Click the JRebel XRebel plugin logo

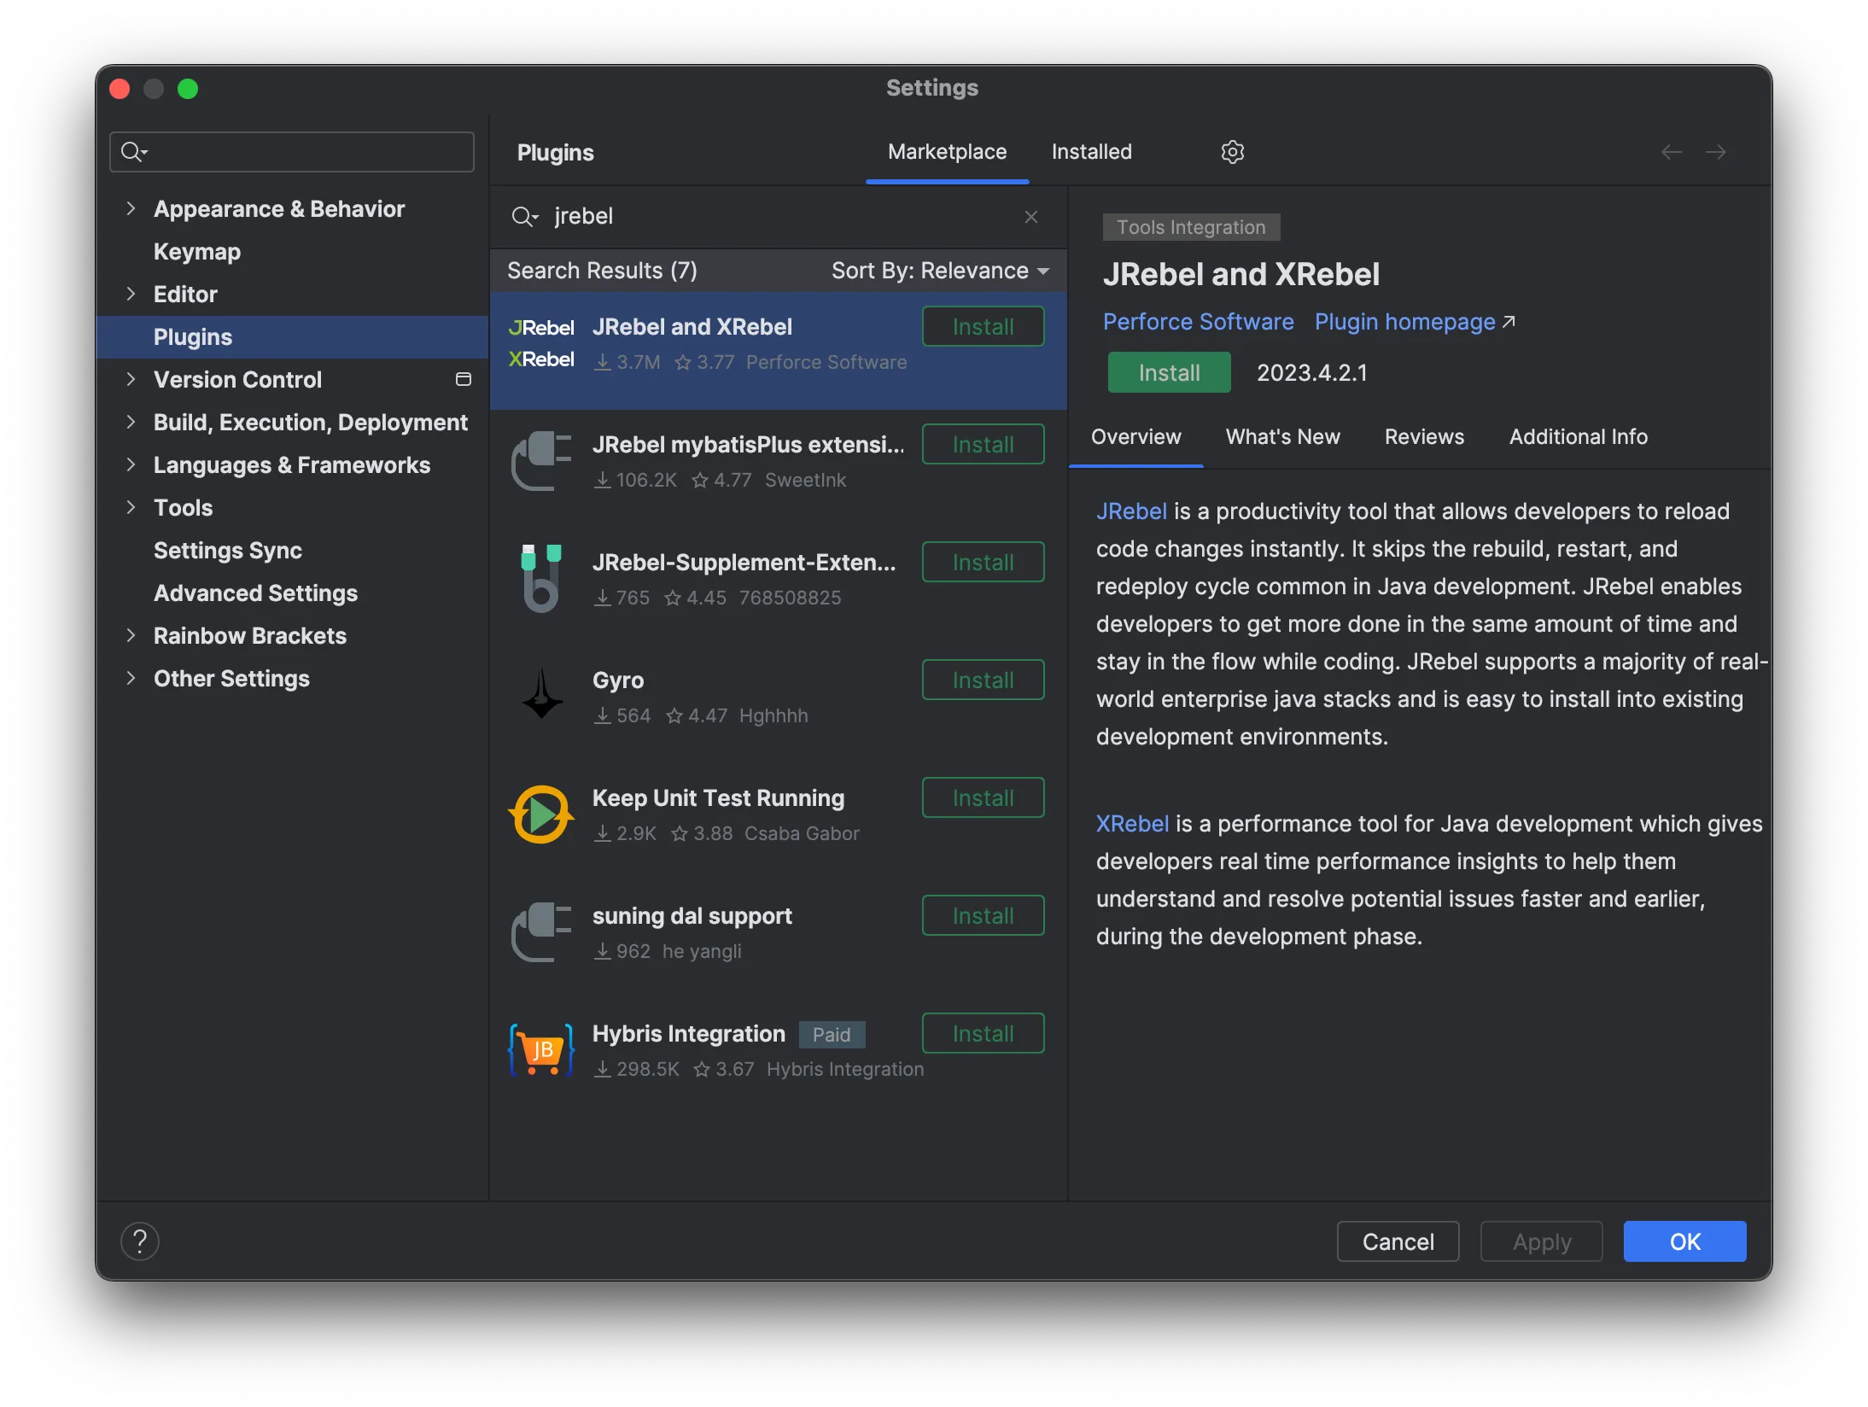click(x=541, y=343)
